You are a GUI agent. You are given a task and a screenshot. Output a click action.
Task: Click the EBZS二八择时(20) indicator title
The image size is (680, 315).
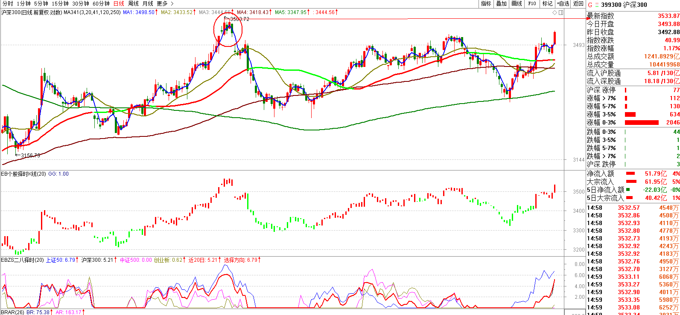point(22,260)
